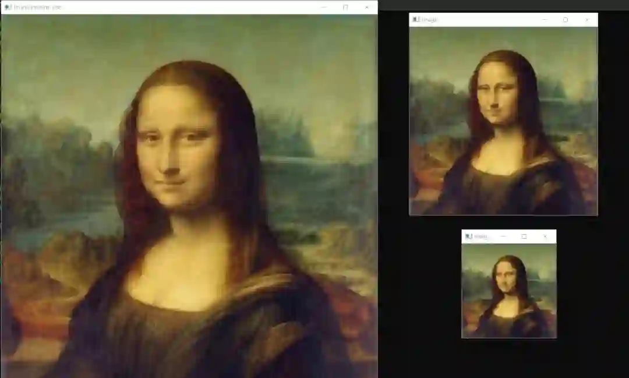Click the large Mona Lisa image
This screenshot has height=378, width=629.
pyautogui.click(x=189, y=196)
